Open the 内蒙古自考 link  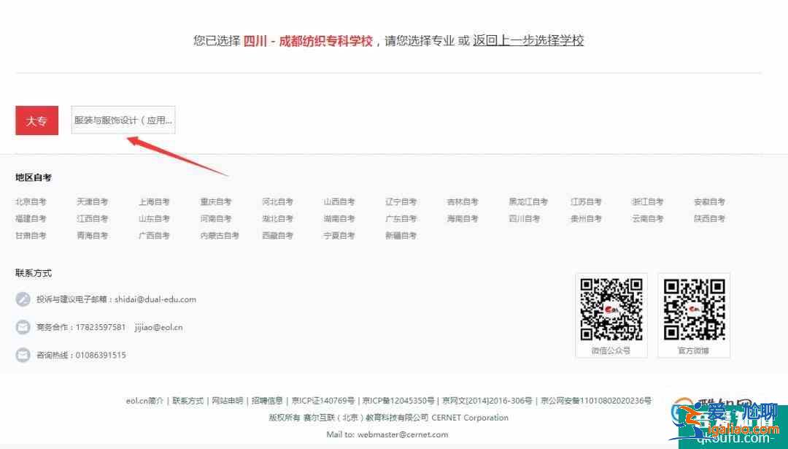click(x=220, y=235)
